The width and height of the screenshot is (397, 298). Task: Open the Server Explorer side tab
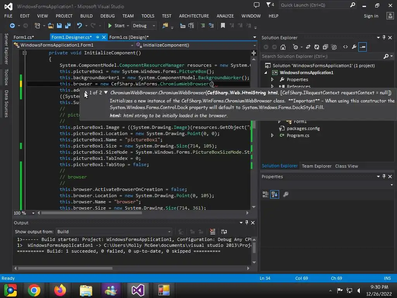click(x=6, y=49)
